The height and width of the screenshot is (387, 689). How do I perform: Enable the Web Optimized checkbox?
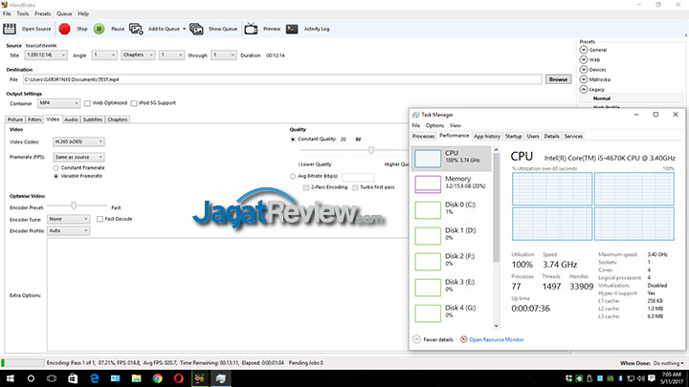[87, 103]
